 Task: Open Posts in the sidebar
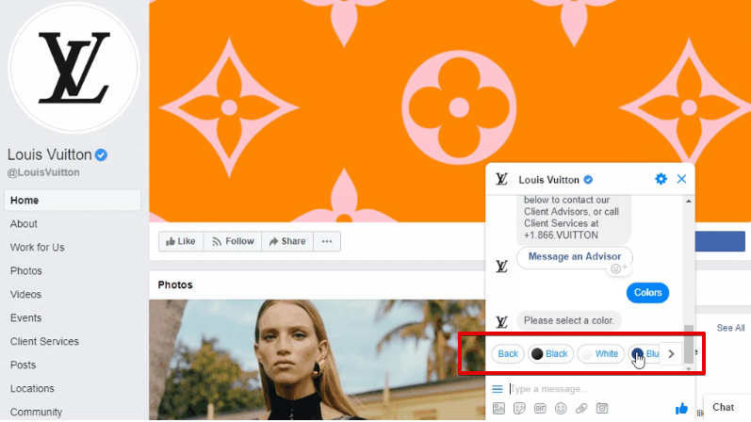point(23,365)
